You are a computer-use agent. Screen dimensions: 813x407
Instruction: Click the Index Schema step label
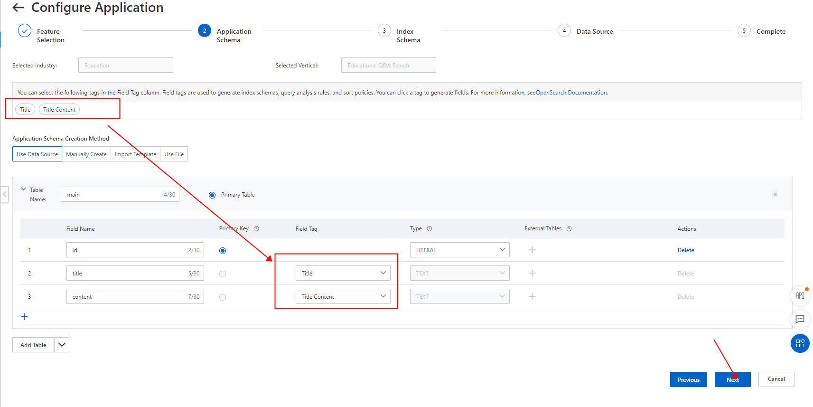(x=409, y=36)
